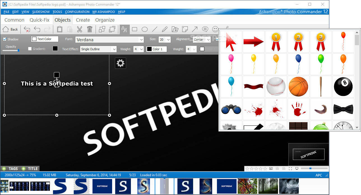The image size is (361, 195).
Task: Click the Back home button
Action: [x=10, y=29]
